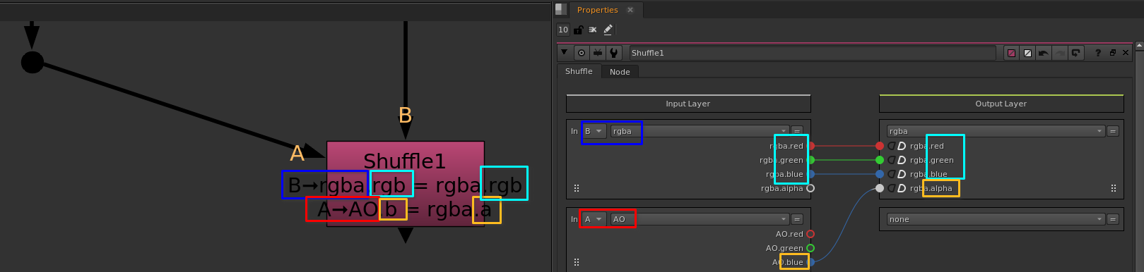Click the Output Layer header
The height and width of the screenshot is (272, 1144).
pos(1001,104)
